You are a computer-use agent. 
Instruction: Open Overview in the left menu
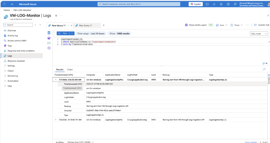point(12,30)
